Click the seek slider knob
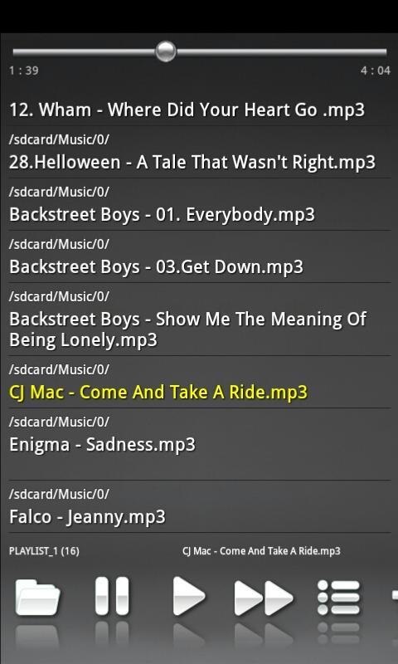398x664 pixels. [x=166, y=51]
